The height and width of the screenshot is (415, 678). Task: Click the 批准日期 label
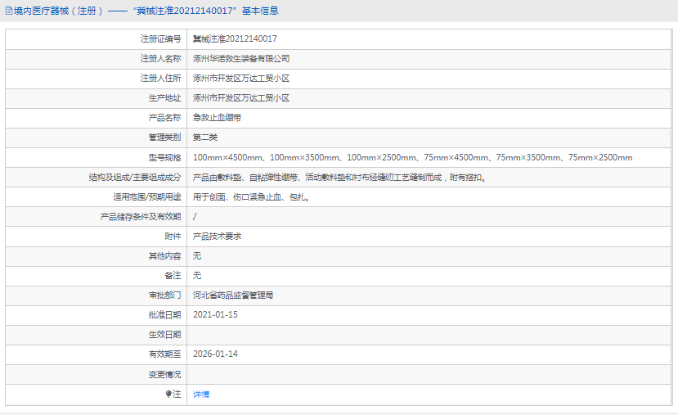164,315
